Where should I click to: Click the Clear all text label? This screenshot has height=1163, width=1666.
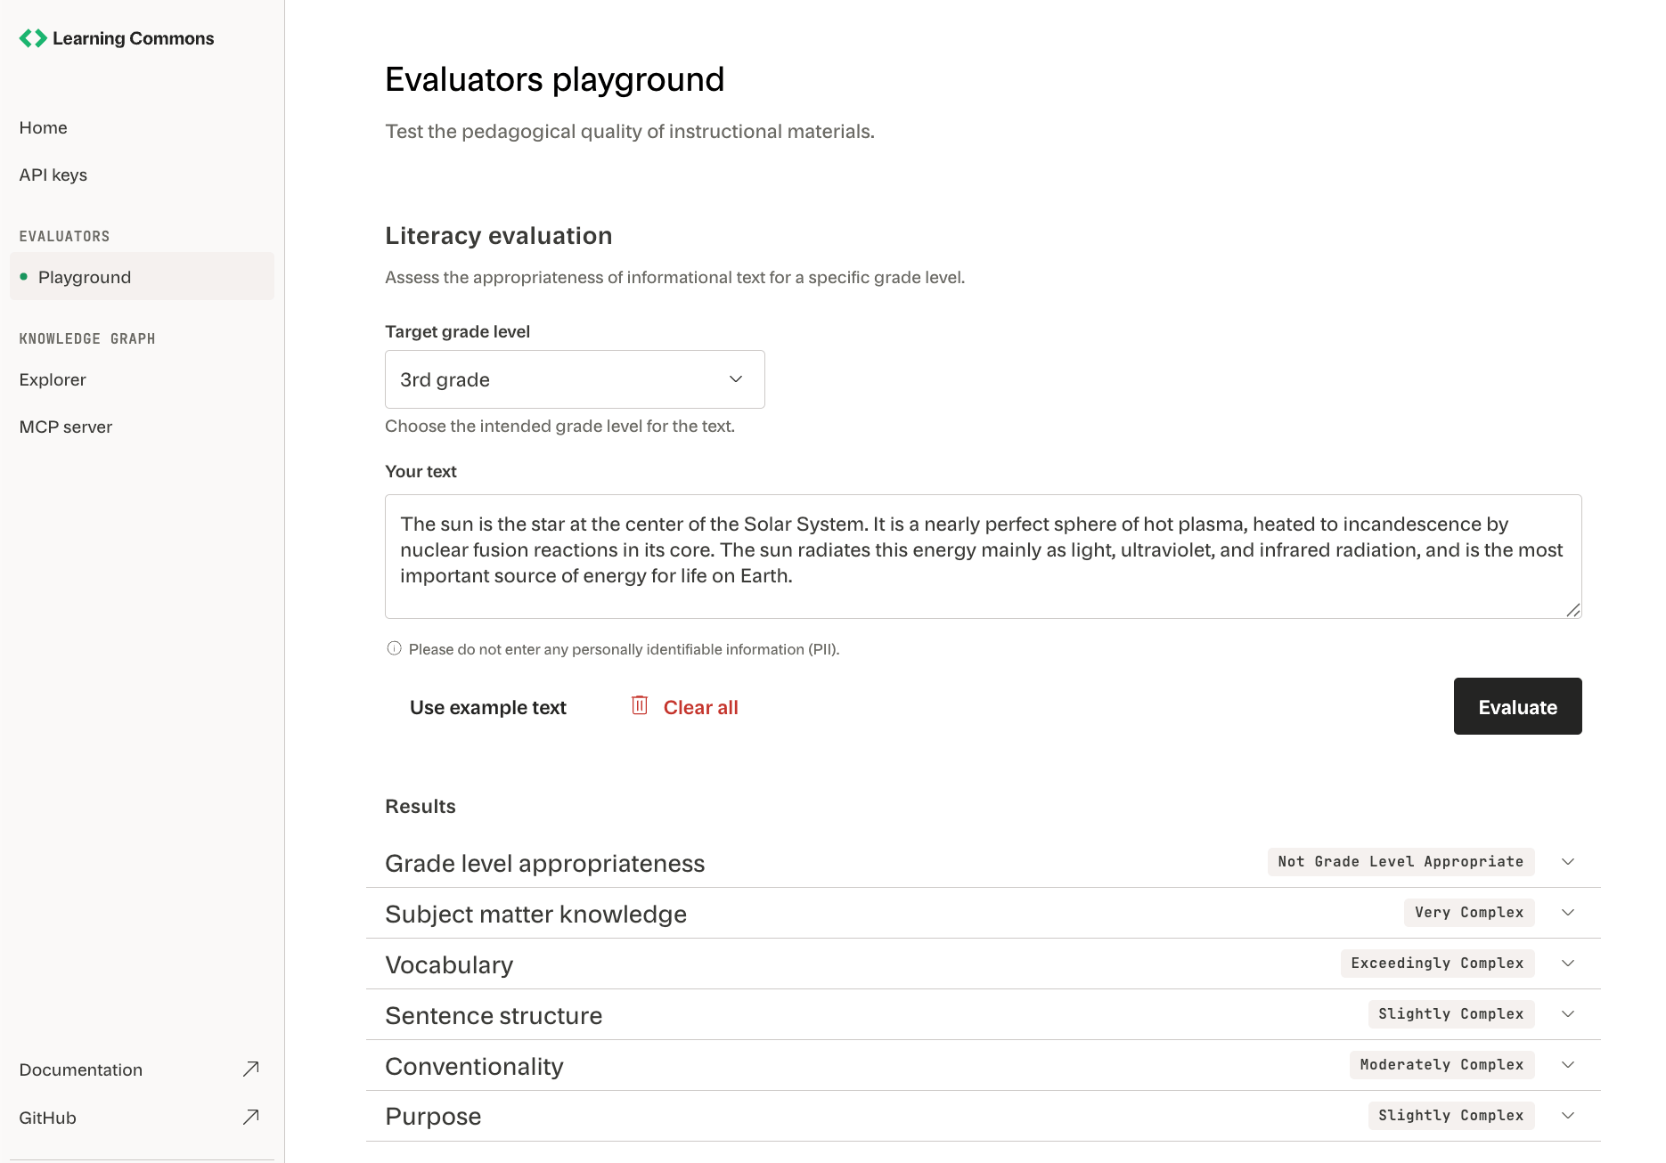[x=701, y=707]
